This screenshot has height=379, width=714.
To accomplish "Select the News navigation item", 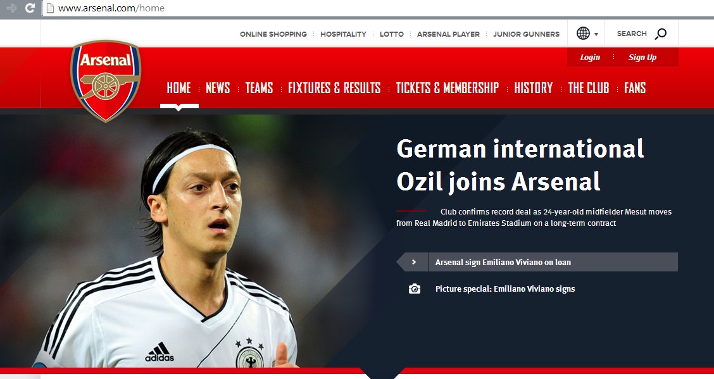I will pos(218,88).
